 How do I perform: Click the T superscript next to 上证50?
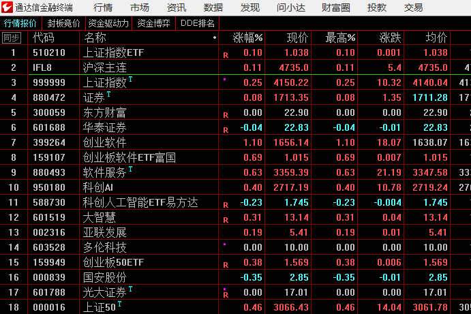(119, 304)
